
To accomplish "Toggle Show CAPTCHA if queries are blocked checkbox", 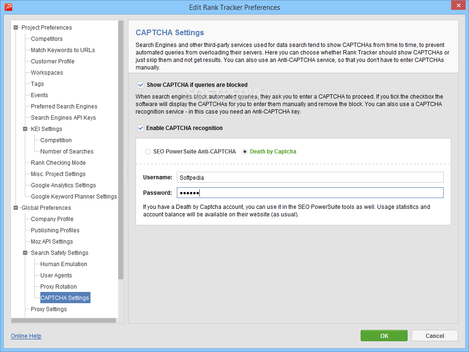I will click(x=141, y=85).
